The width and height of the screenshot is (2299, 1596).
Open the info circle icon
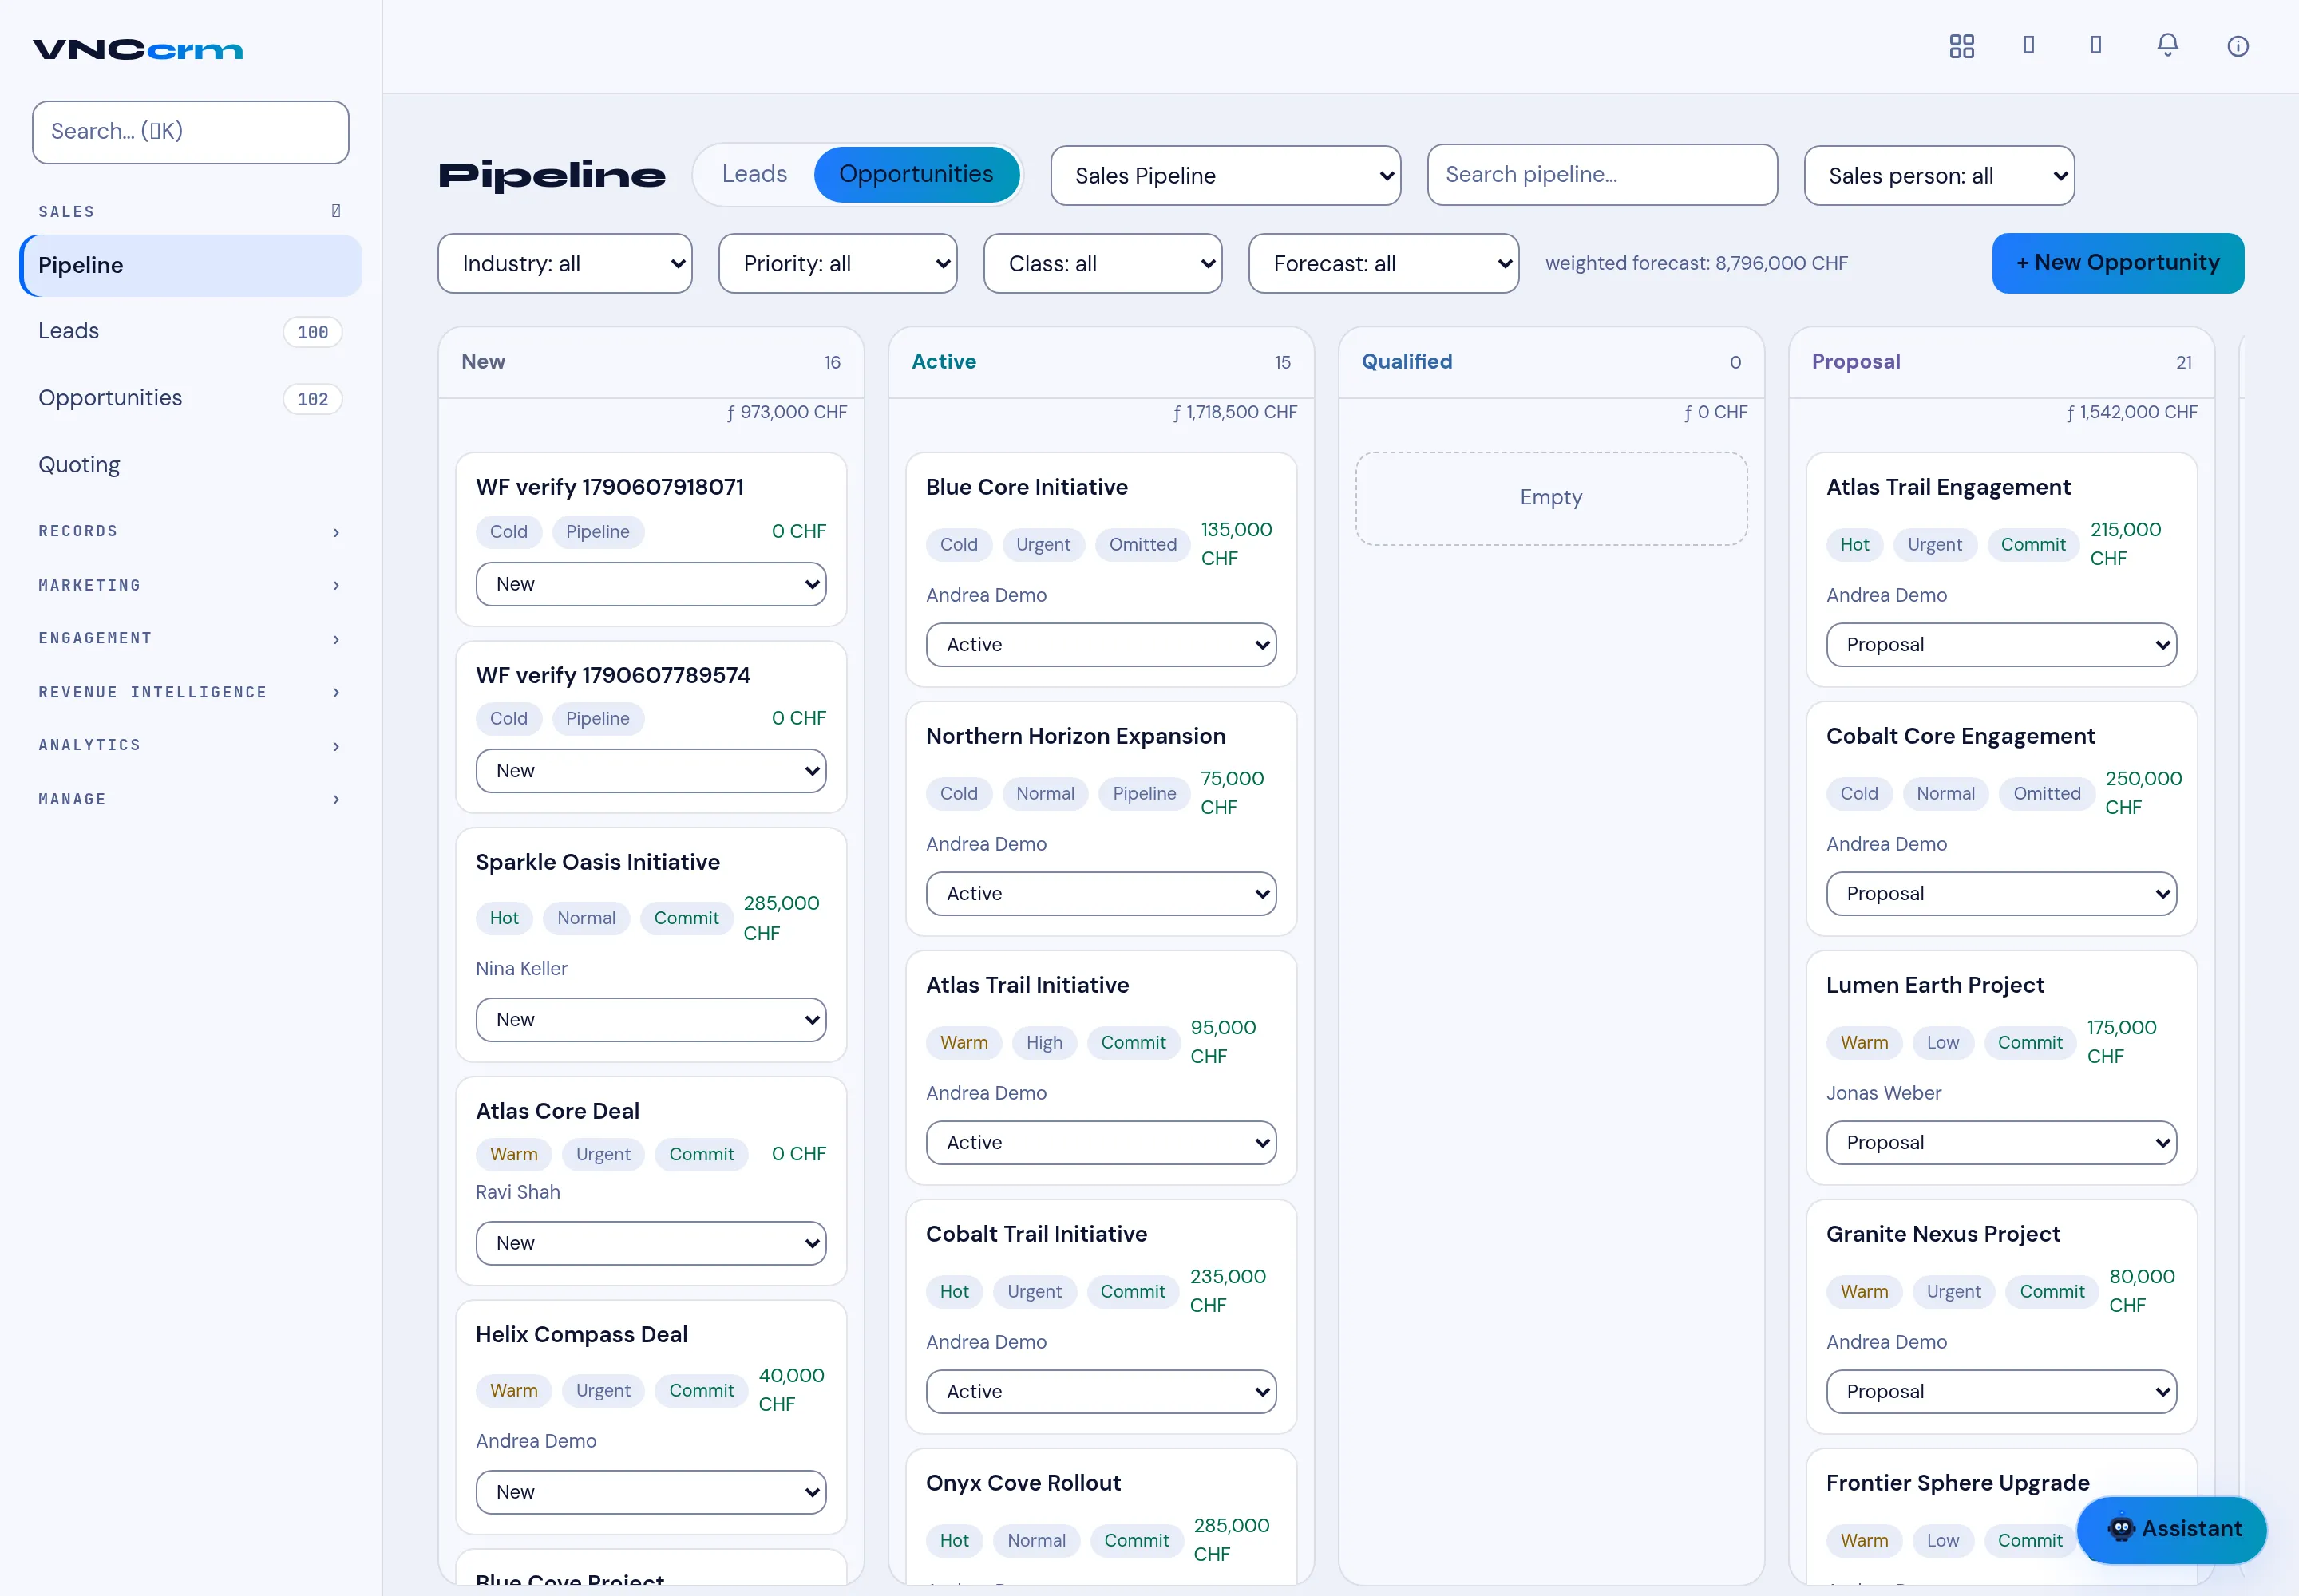coord(2238,46)
